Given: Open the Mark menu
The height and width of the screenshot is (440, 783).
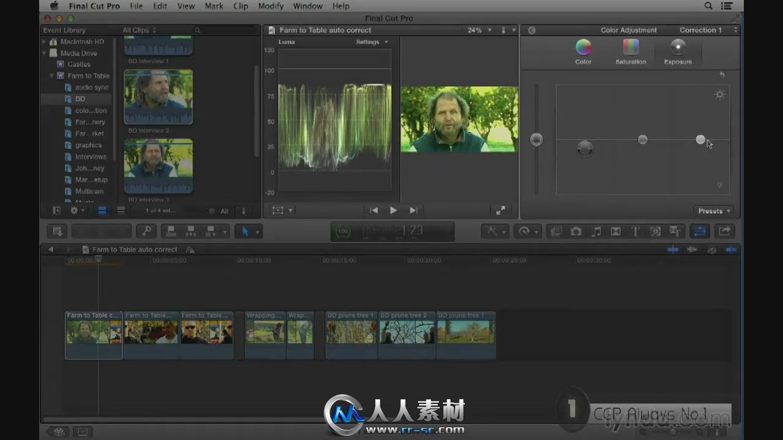Looking at the screenshot, I should pos(213,6).
